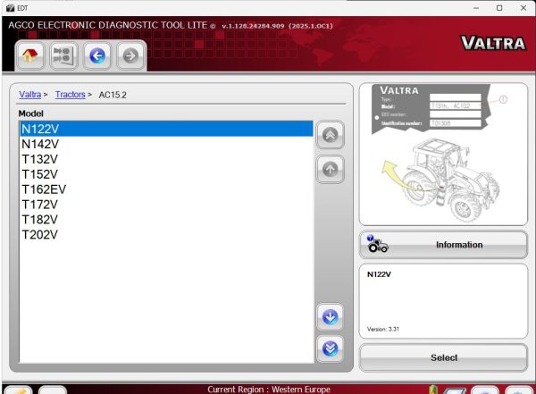The width and height of the screenshot is (536, 394).
Task: Open the Information button
Action: pyautogui.click(x=443, y=245)
